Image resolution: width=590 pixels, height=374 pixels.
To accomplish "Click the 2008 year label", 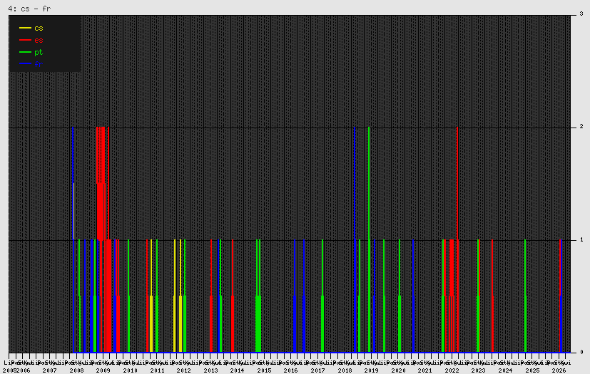I will coord(76,370).
